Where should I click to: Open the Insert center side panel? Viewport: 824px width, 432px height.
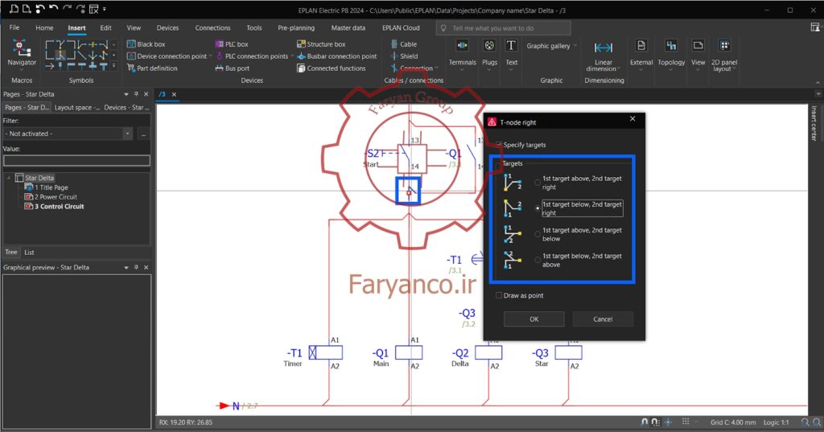[x=814, y=124]
